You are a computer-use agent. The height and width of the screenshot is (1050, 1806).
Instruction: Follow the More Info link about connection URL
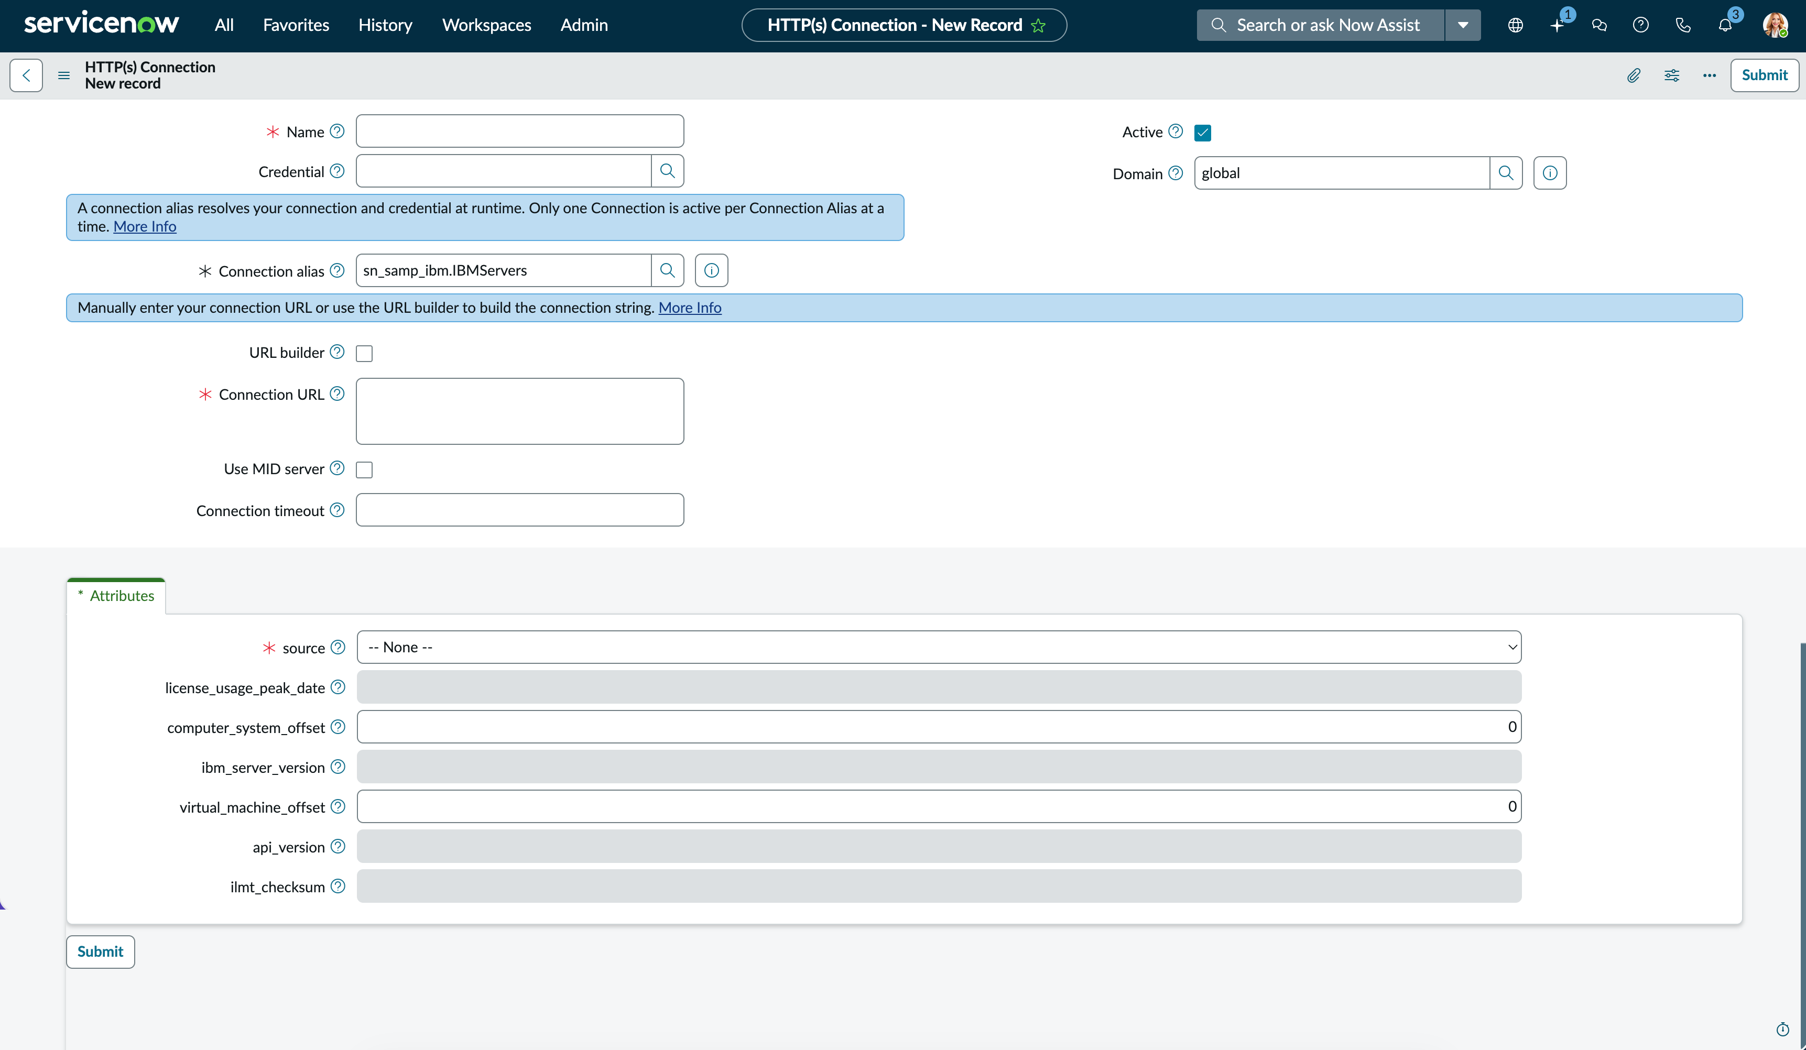click(x=689, y=308)
